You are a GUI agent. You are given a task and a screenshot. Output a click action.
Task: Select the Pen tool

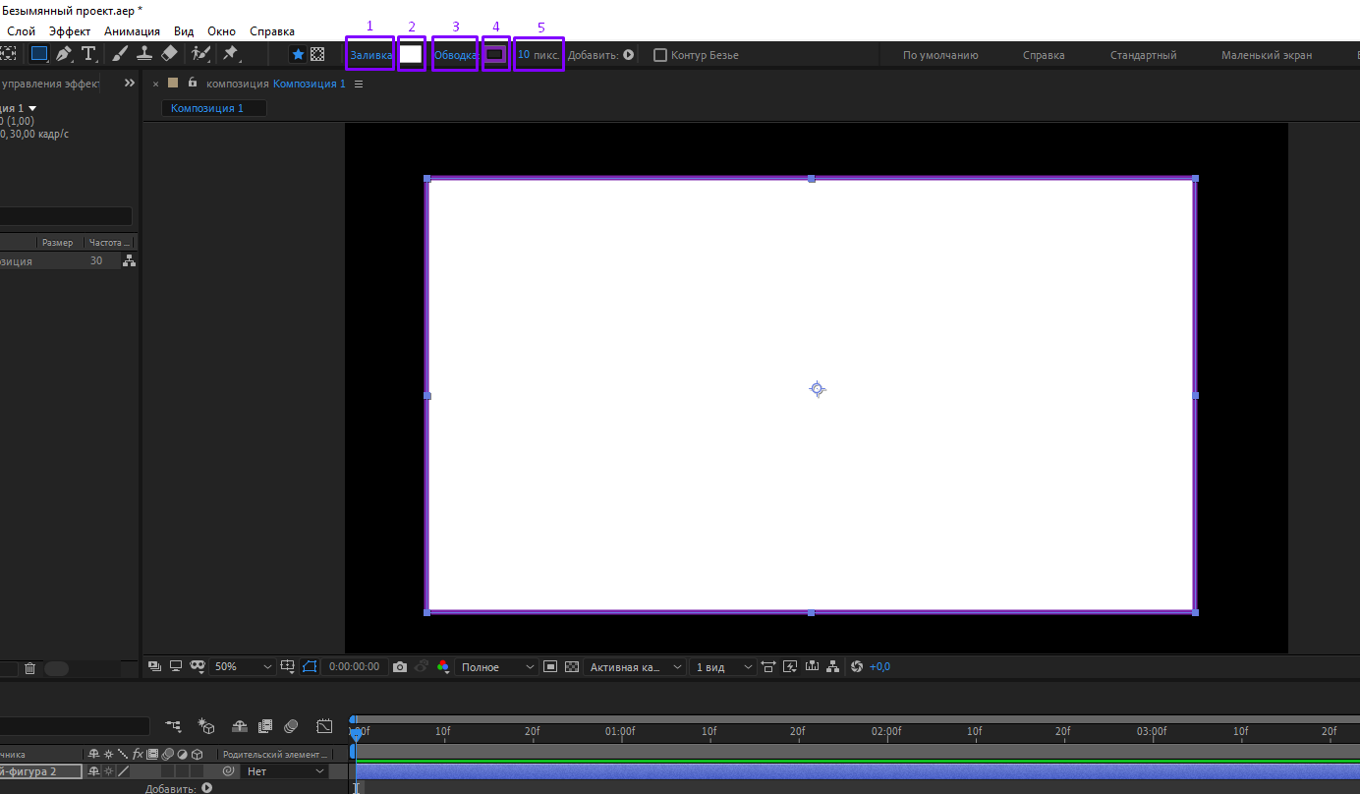tap(64, 54)
